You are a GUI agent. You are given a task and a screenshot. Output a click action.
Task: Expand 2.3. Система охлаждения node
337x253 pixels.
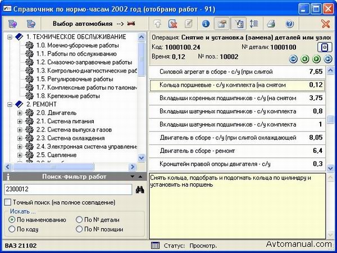click(x=20, y=138)
